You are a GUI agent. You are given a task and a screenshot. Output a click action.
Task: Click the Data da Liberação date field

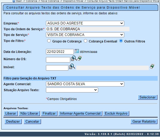coord(60,52)
